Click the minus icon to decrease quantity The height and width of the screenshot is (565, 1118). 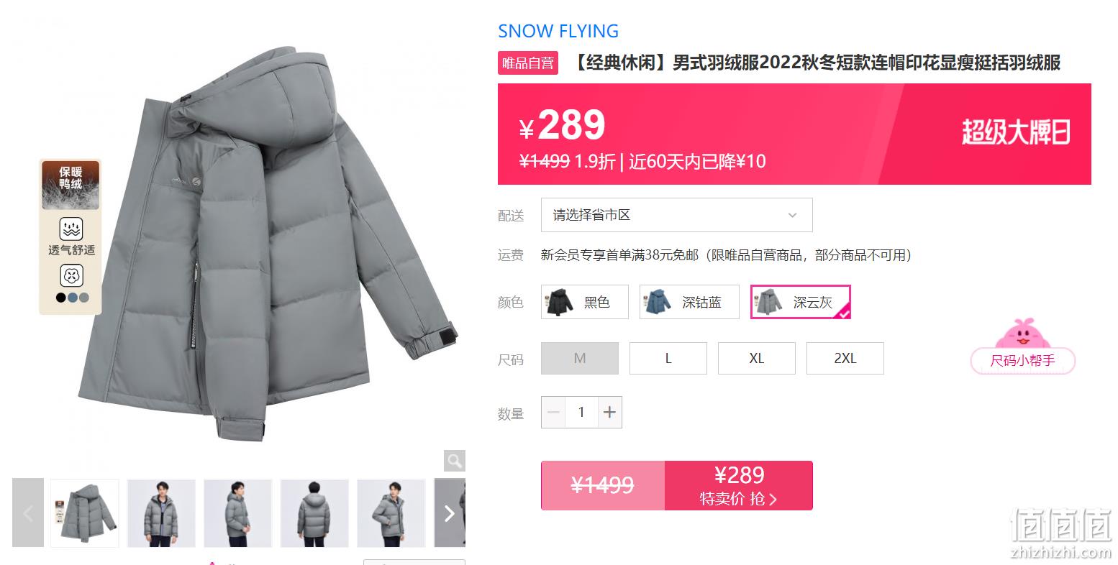point(553,412)
